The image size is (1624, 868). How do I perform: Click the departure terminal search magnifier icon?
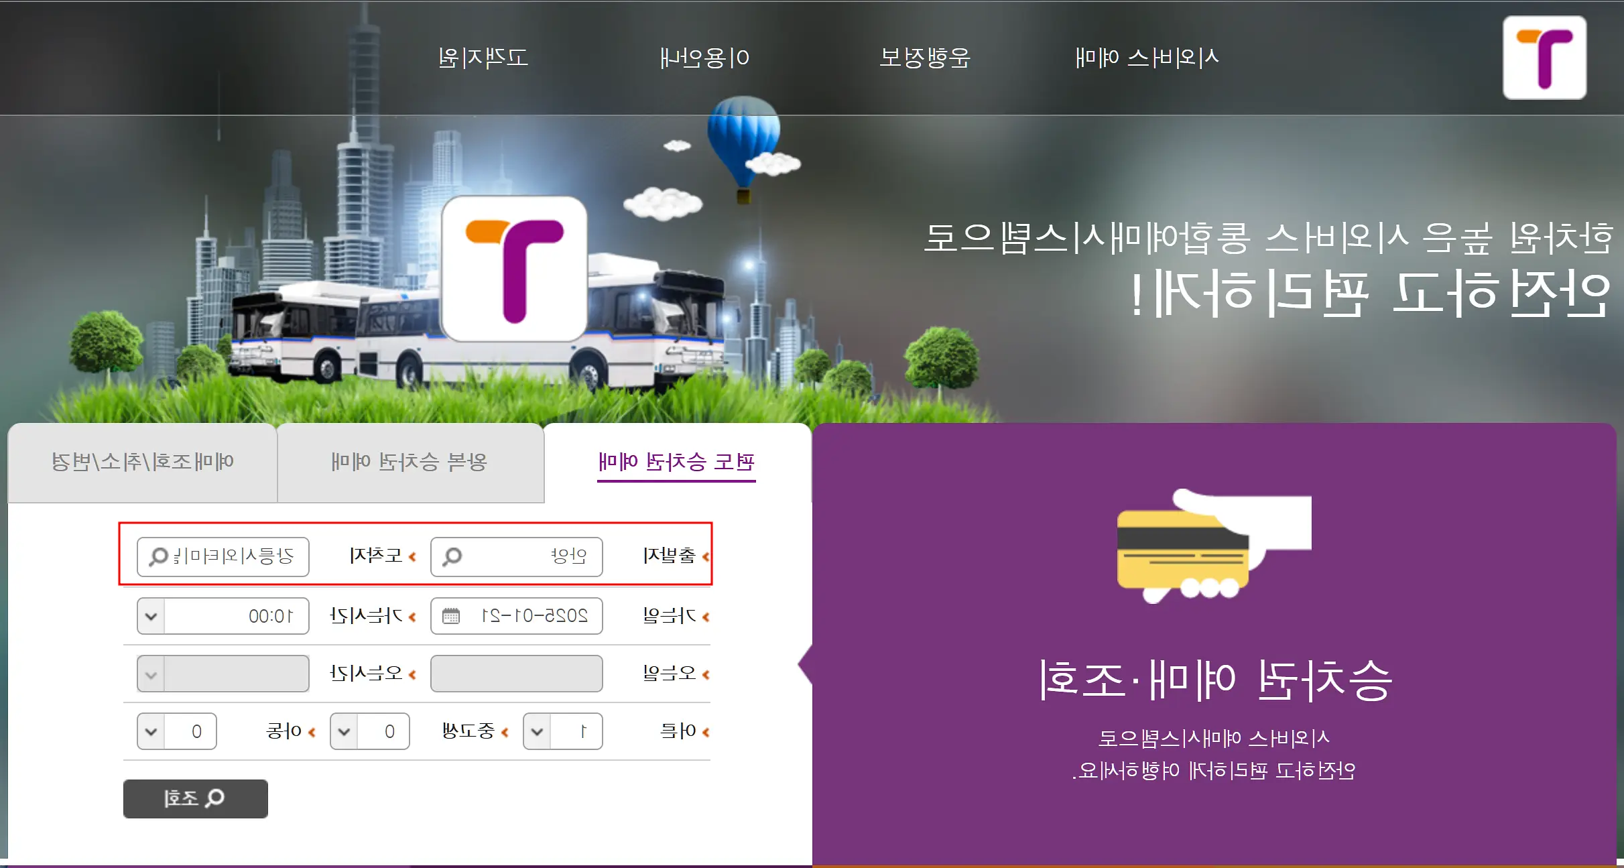coord(452,556)
